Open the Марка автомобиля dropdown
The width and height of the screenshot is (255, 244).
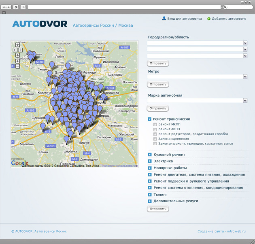245,100
